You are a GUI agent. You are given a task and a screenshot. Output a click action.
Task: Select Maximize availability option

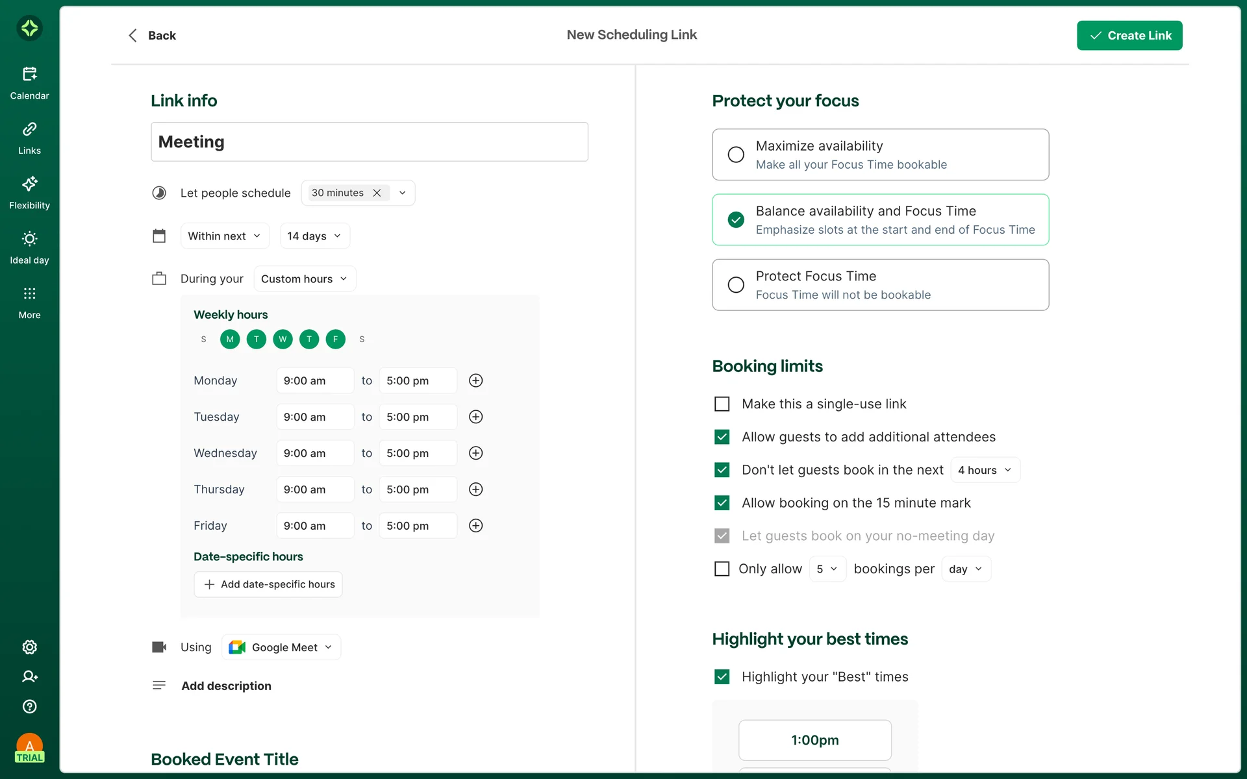(x=736, y=155)
